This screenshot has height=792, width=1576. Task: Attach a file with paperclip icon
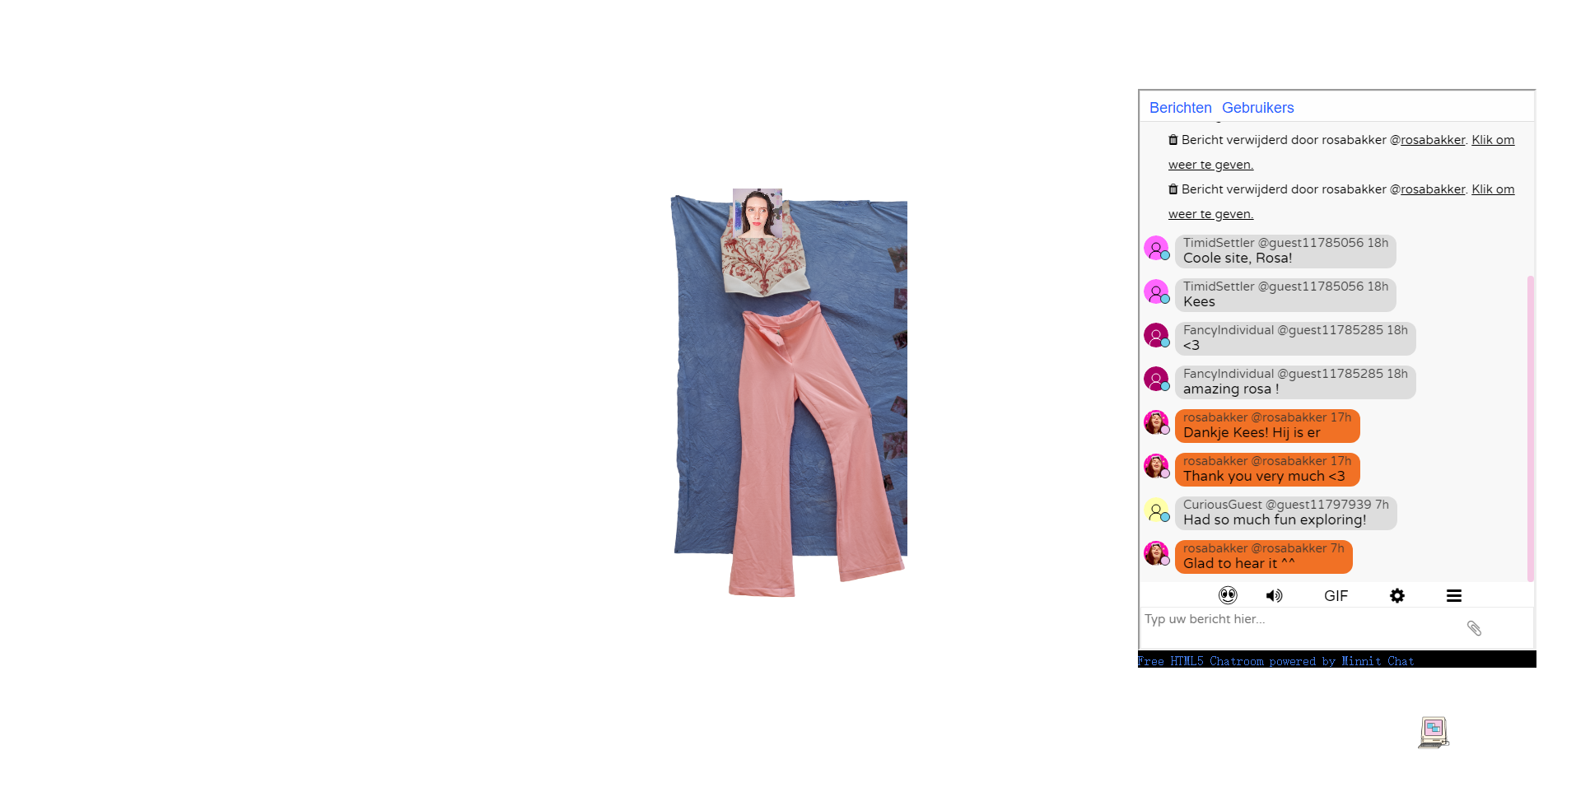1474,628
